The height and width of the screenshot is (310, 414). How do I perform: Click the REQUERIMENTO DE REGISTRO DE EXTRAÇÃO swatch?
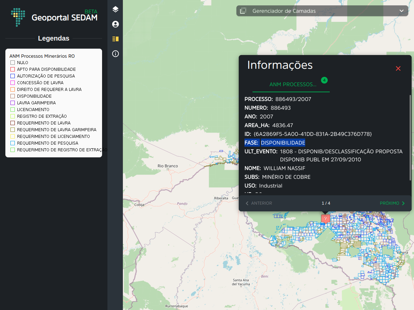tap(12, 150)
